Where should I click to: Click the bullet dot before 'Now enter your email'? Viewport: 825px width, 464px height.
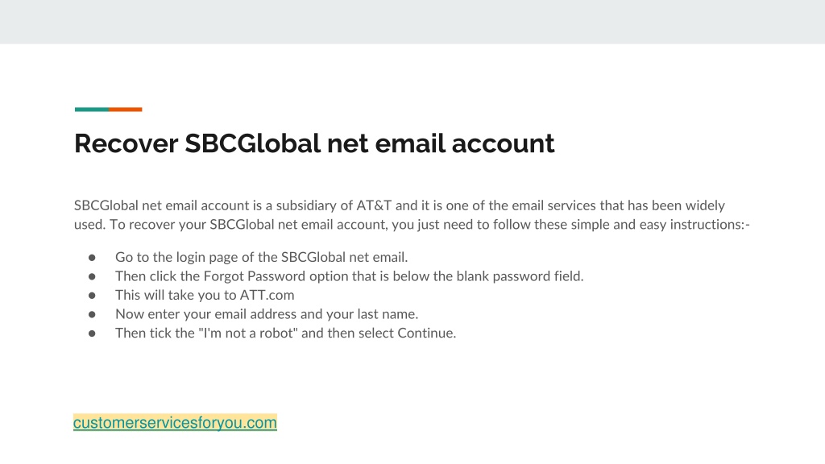(92, 314)
